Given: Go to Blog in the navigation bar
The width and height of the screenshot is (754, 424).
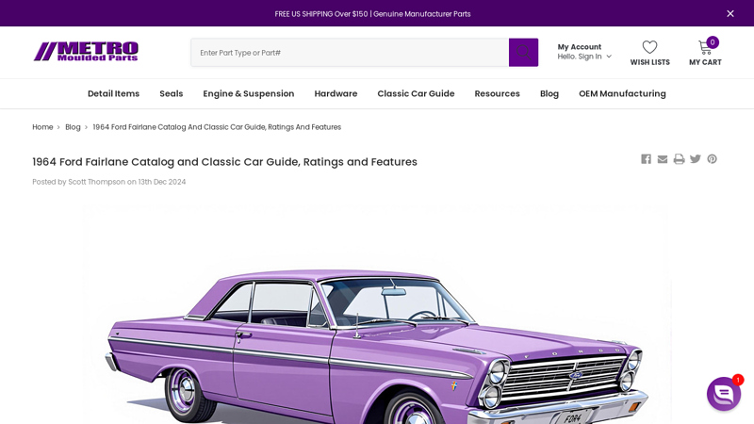Looking at the screenshot, I should (x=549, y=93).
